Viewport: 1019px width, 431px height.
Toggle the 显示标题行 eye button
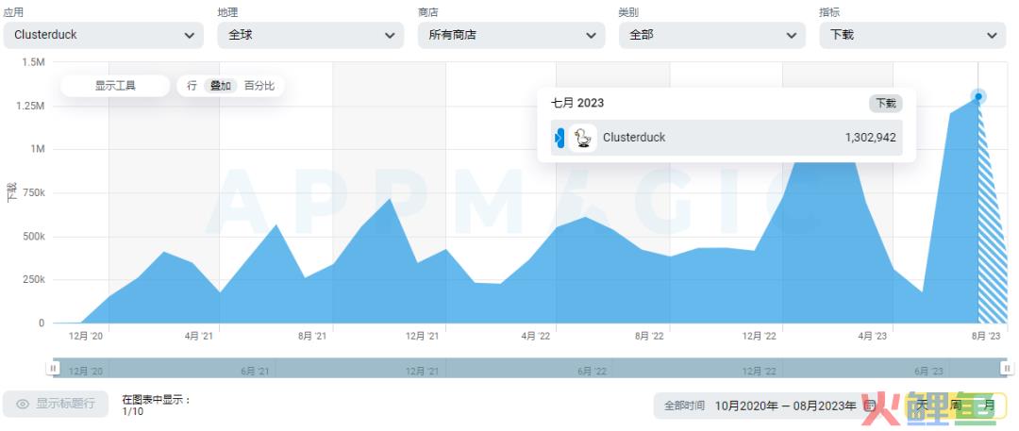56,404
